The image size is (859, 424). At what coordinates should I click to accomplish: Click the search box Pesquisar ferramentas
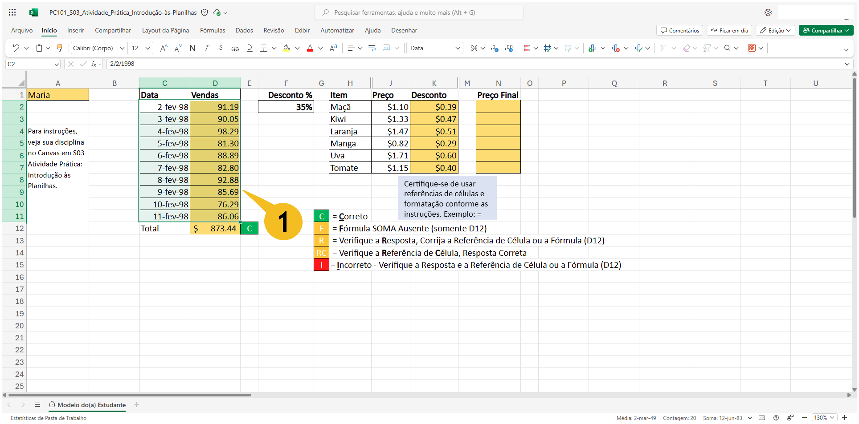tap(419, 12)
